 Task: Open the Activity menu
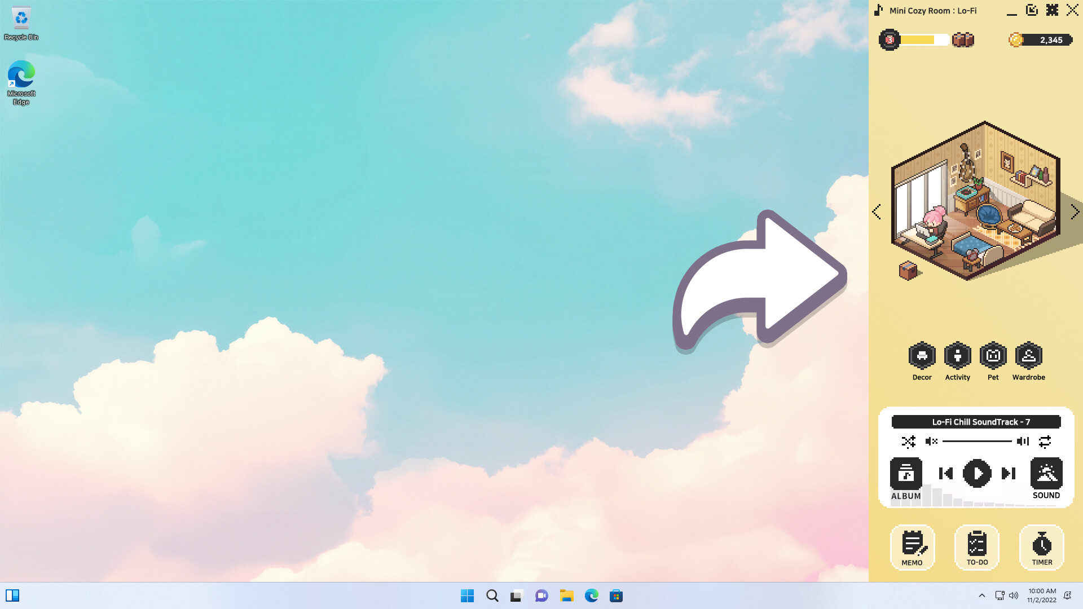[957, 355]
